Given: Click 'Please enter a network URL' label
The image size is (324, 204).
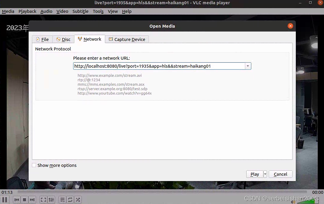Looking at the screenshot, I should click(101, 58).
